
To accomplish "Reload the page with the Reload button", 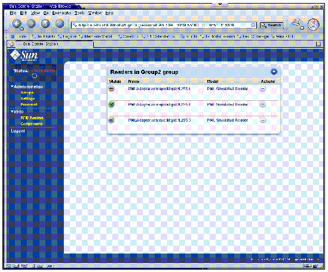I will click(45, 24).
